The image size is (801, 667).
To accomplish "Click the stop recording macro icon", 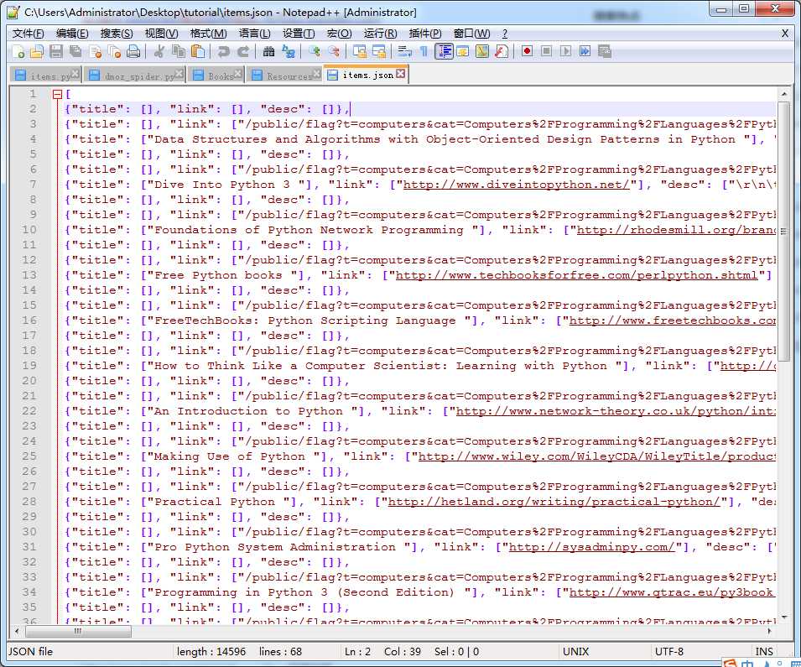I will (547, 51).
